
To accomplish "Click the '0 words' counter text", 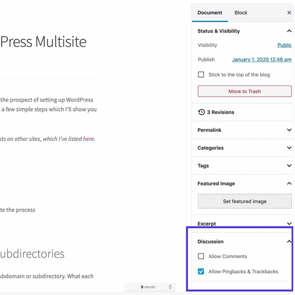I will pos(148,287).
